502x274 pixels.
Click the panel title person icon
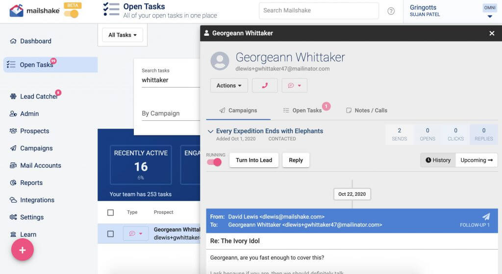click(x=206, y=33)
